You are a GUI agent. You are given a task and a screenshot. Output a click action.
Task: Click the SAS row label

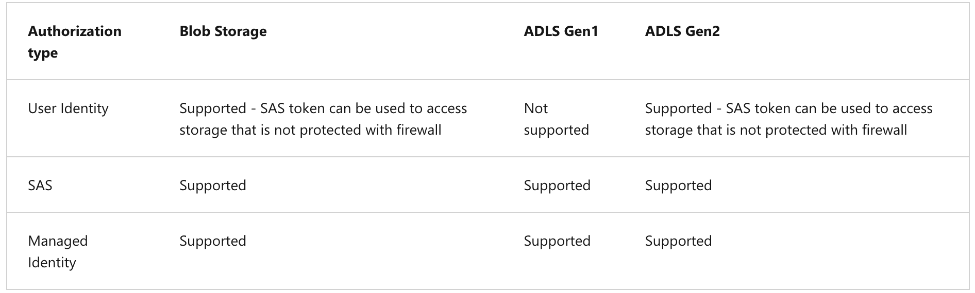click(x=40, y=185)
